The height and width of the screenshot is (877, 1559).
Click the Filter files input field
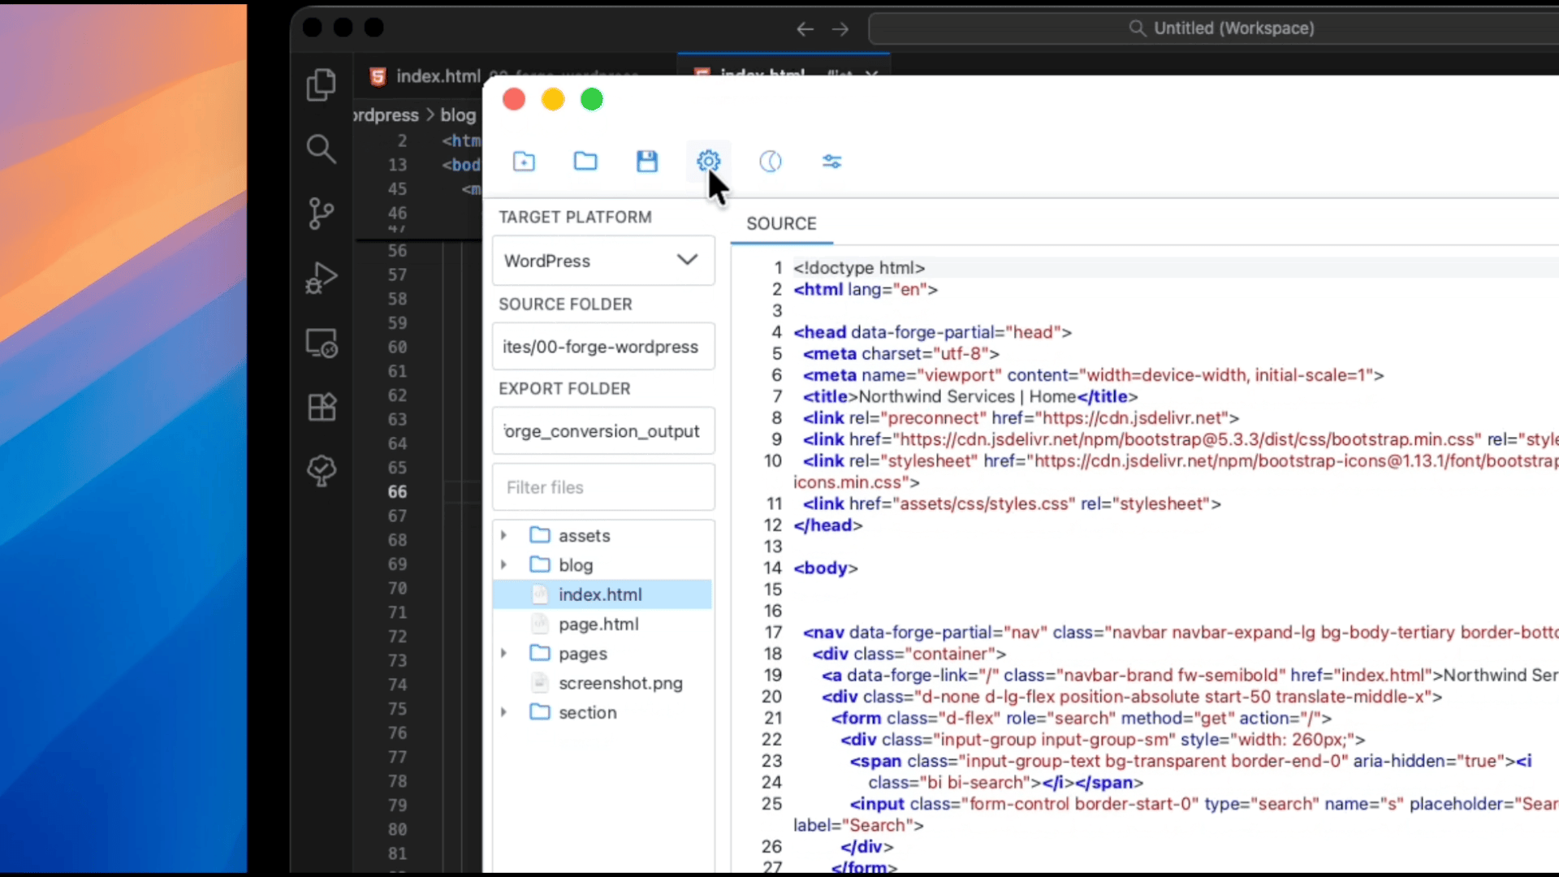602,486
